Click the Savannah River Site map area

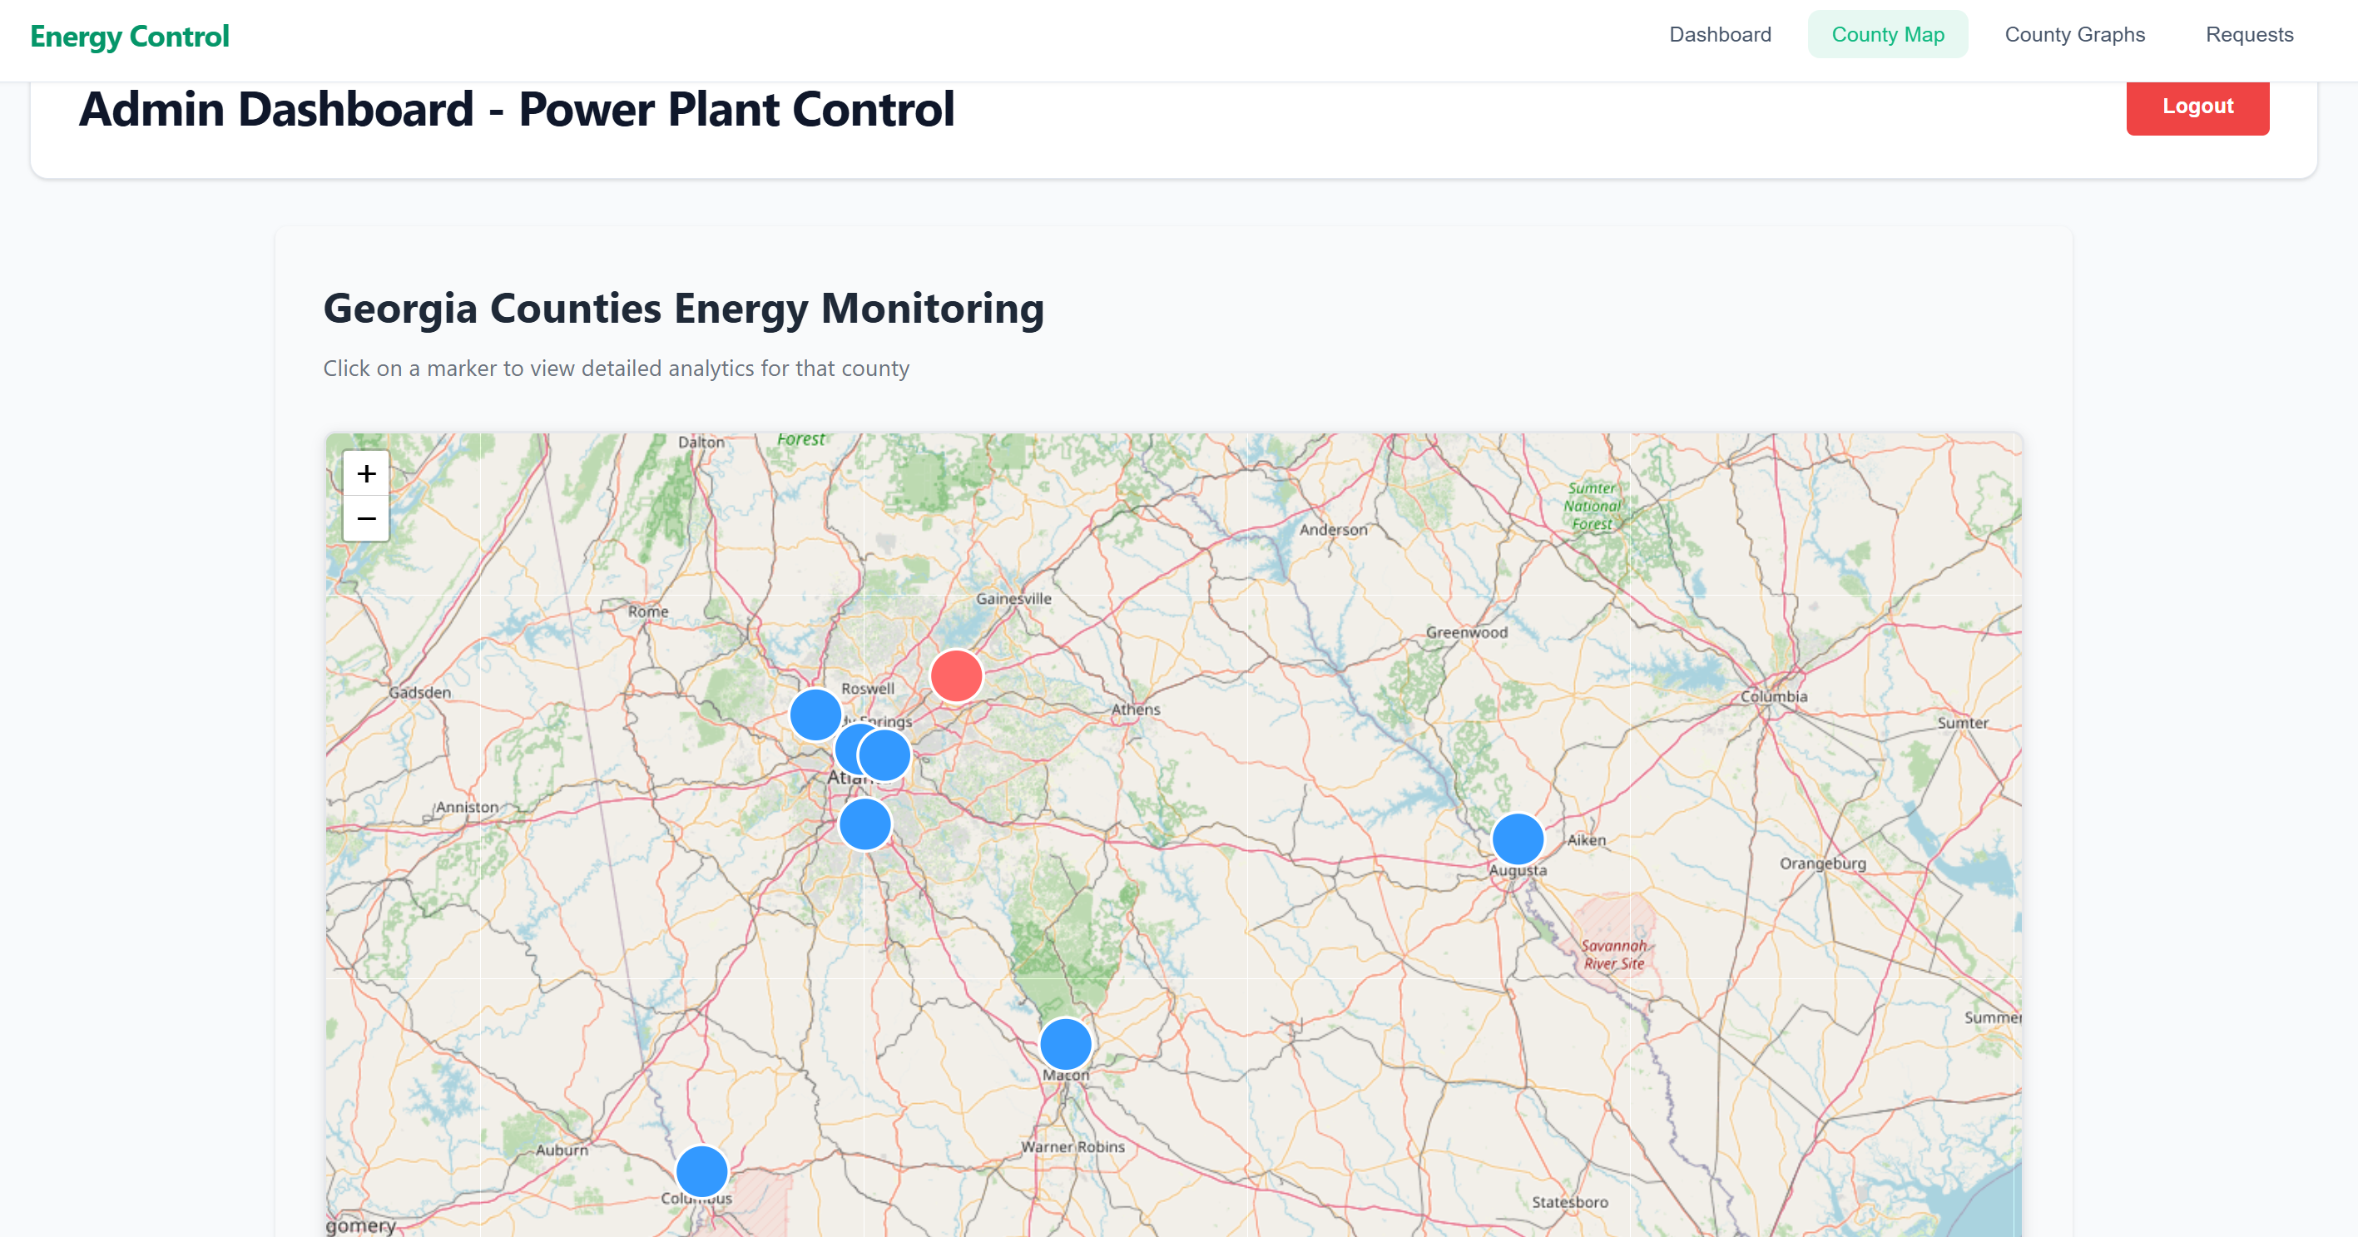(x=1614, y=953)
